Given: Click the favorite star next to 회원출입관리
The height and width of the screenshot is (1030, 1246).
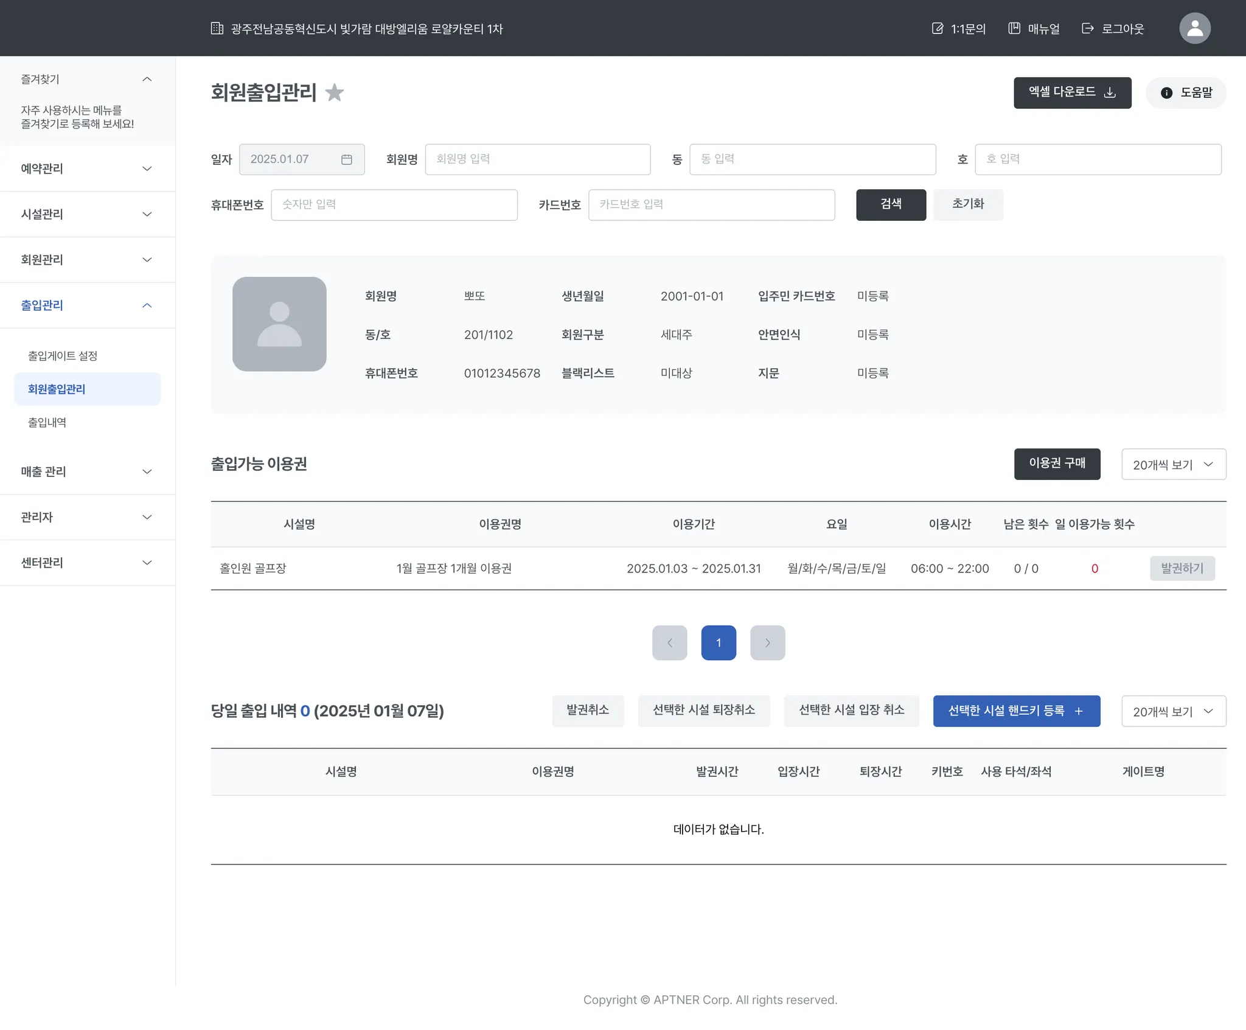Looking at the screenshot, I should click(x=335, y=92).
